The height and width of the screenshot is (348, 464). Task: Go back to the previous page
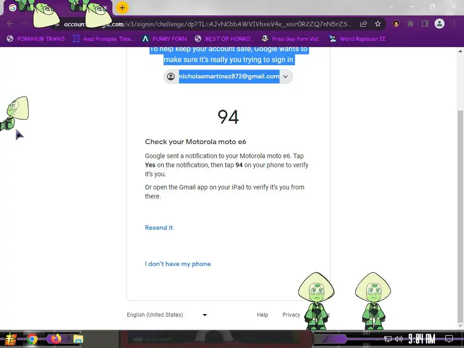coord(10,24)
